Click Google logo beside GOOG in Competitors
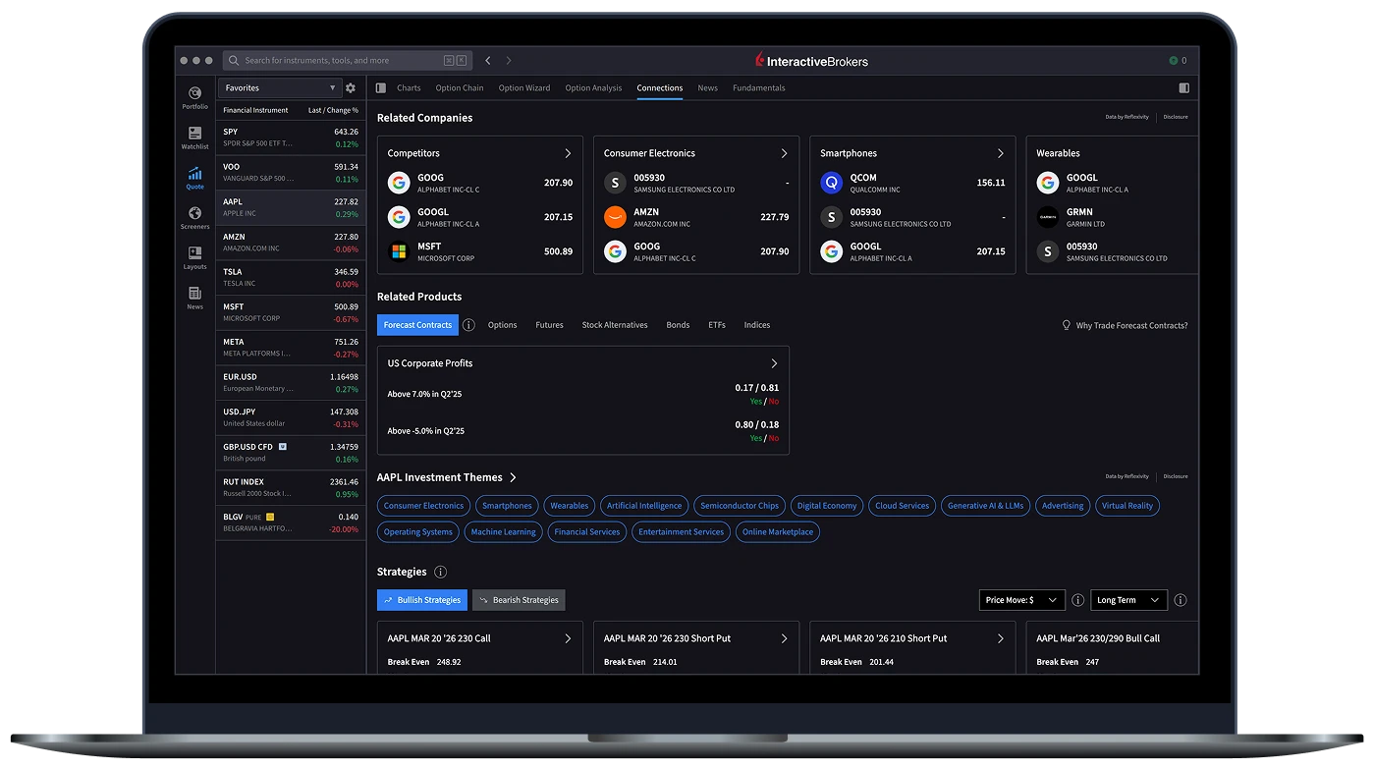Viewport: 1373px width, 769px height. (x=399, y=183)
